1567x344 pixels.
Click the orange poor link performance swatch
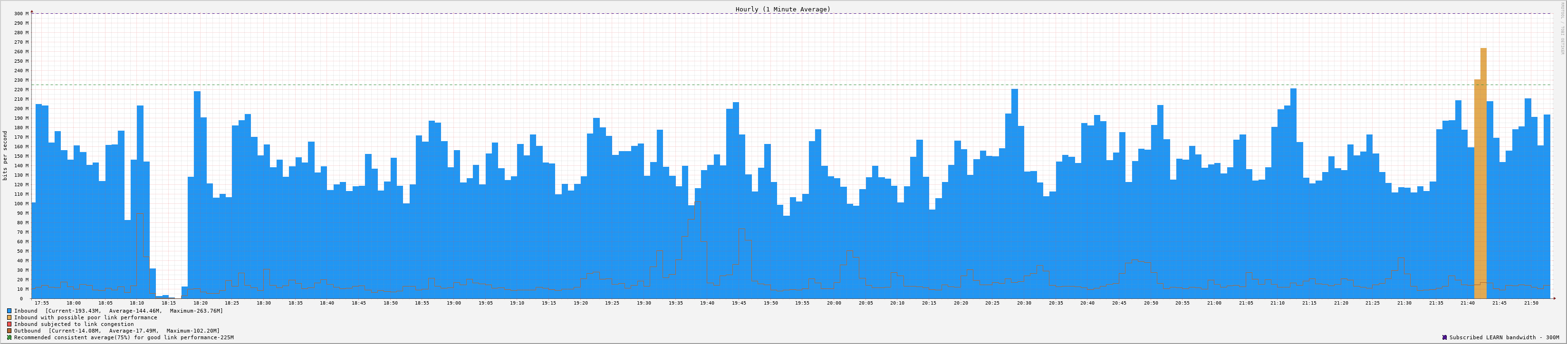tap(9, 317)
